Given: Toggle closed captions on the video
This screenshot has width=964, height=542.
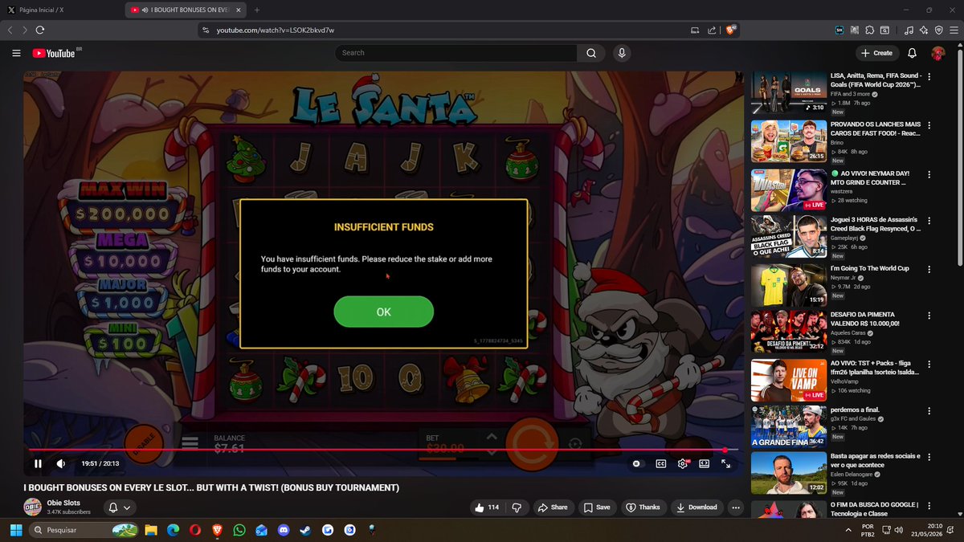Looking at the screenshot, I should point(660,463).
